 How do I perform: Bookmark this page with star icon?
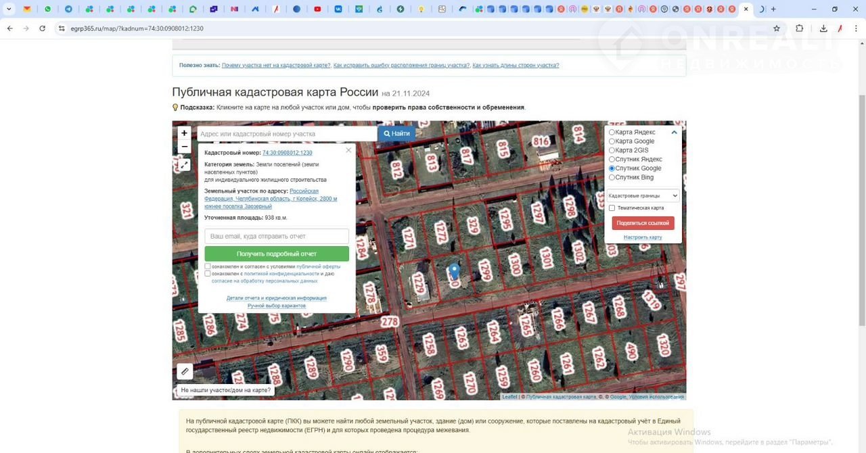click(777, 28)
